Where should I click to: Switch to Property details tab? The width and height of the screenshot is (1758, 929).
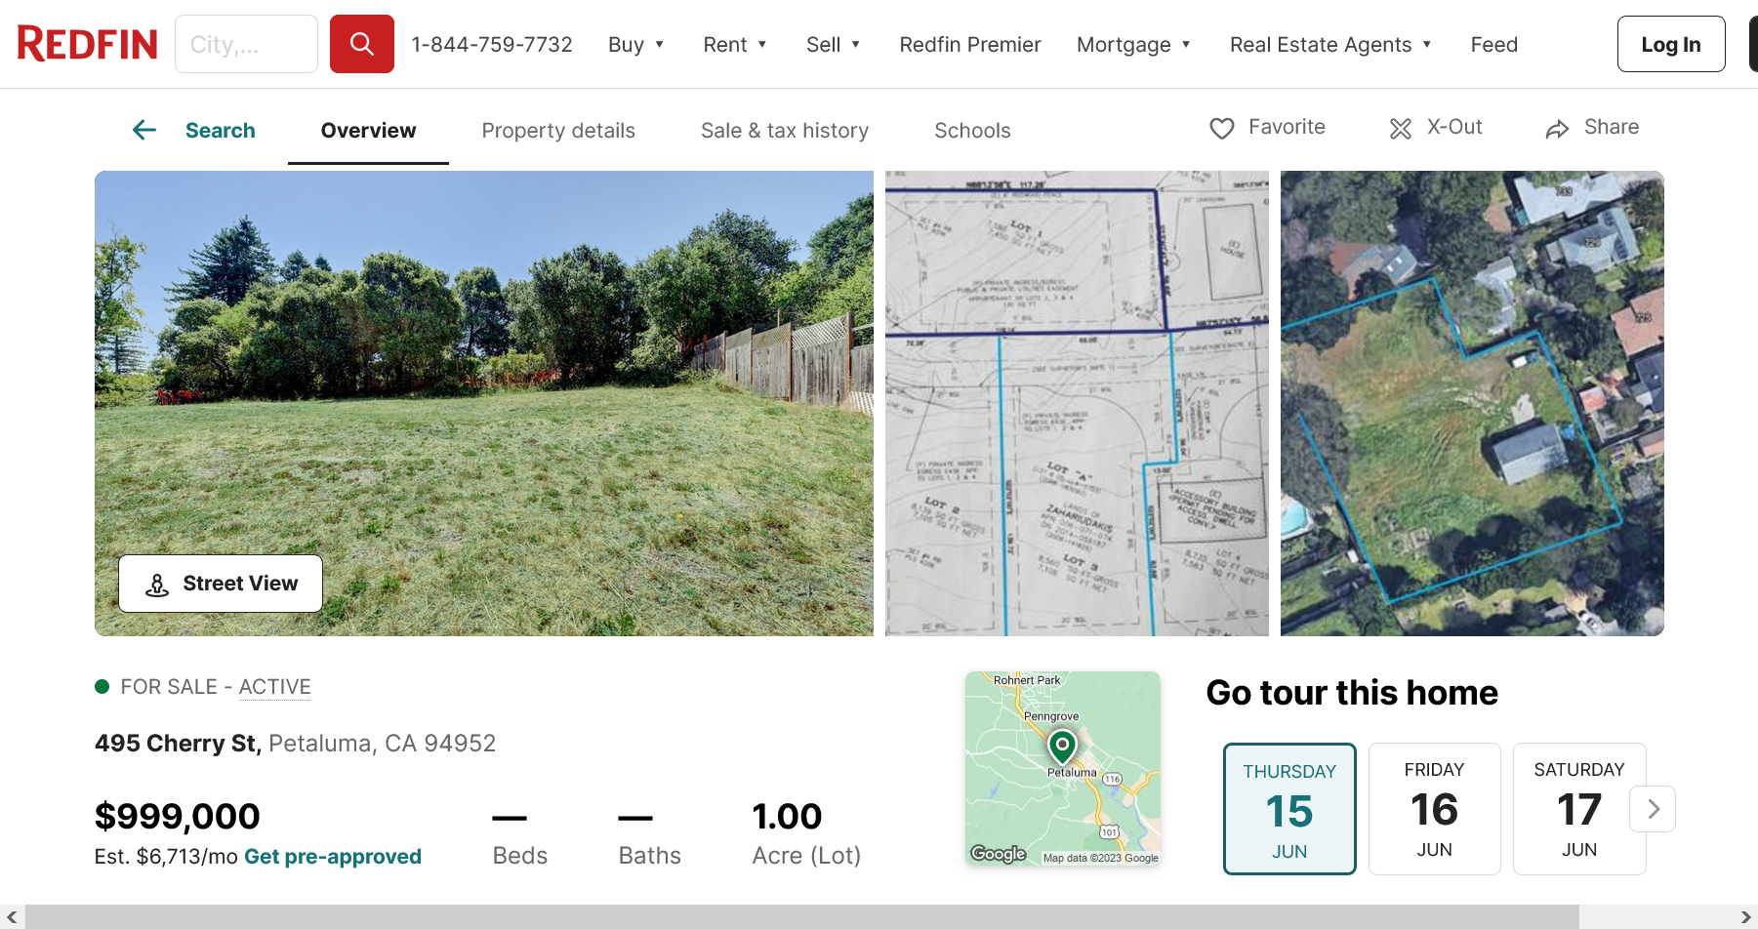coord(558,131)
